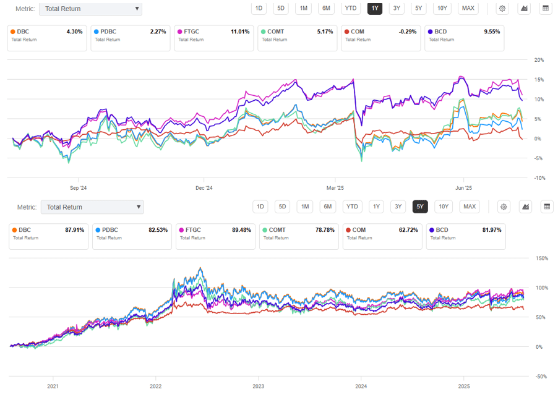Select the 6M range on the top chart
Image resolution: width=558 pixels, height=397 pixels.
click(326, 8)
